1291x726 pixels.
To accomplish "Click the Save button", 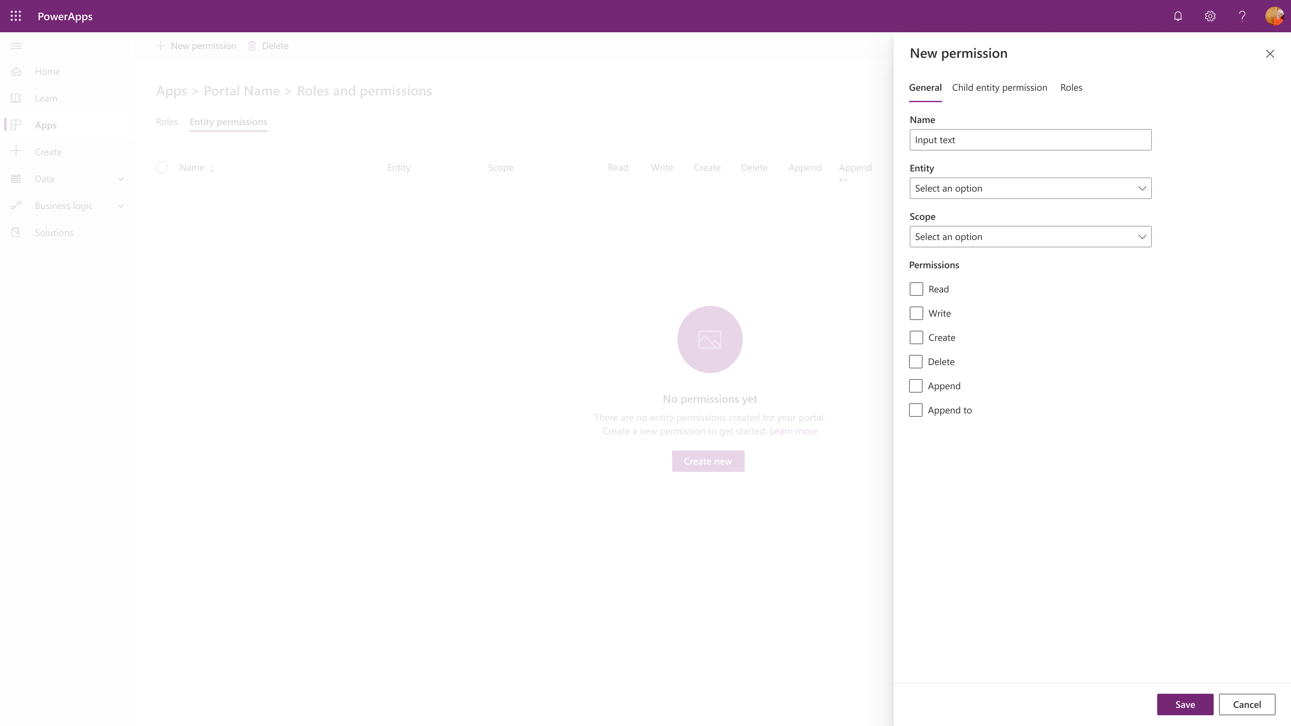I will (x=1185, y=704).
